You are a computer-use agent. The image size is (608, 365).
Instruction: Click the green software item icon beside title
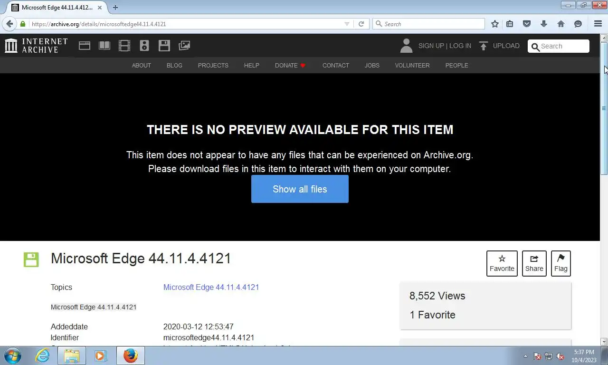31,259
